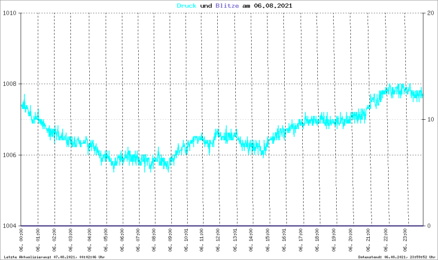Click the '06. 19:00' time axis label

(334, 240)
